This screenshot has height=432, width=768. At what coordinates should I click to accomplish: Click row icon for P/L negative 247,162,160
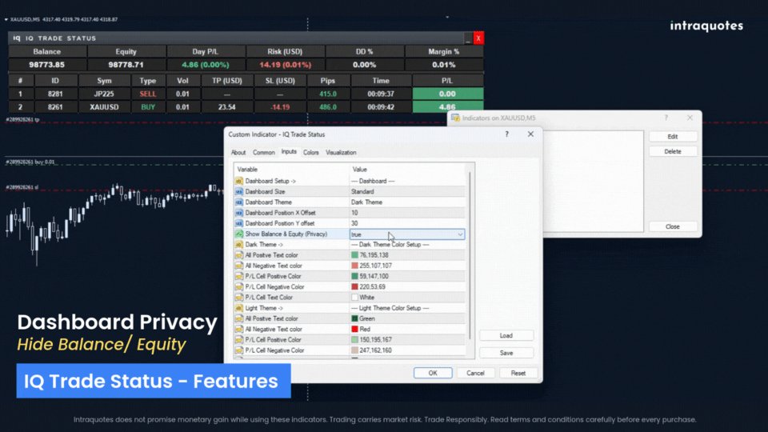pyautogui.click(x=239, y=350)
